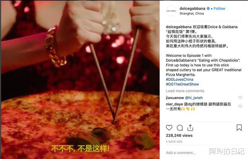
Task: Click verified badge next to dolcegabbana
Action: coord(208,9)
